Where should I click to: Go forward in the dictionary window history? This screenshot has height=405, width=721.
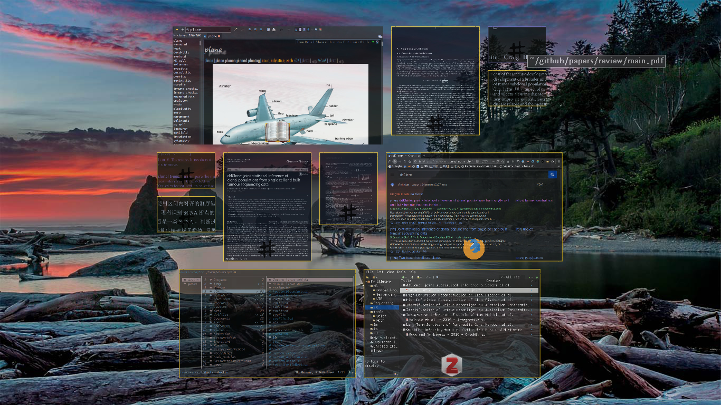tap(183, 30)
